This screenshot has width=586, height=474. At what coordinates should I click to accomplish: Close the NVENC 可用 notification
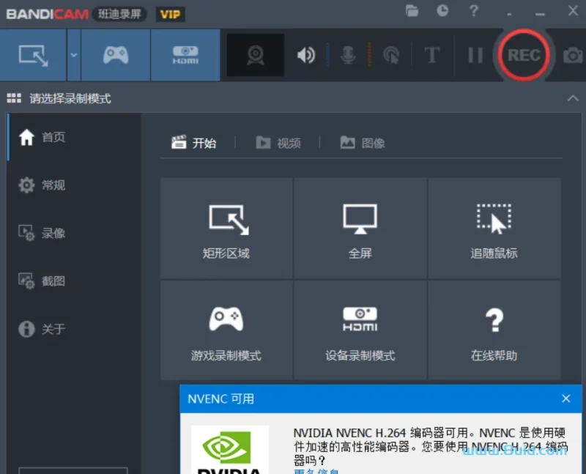pos(565,399)
